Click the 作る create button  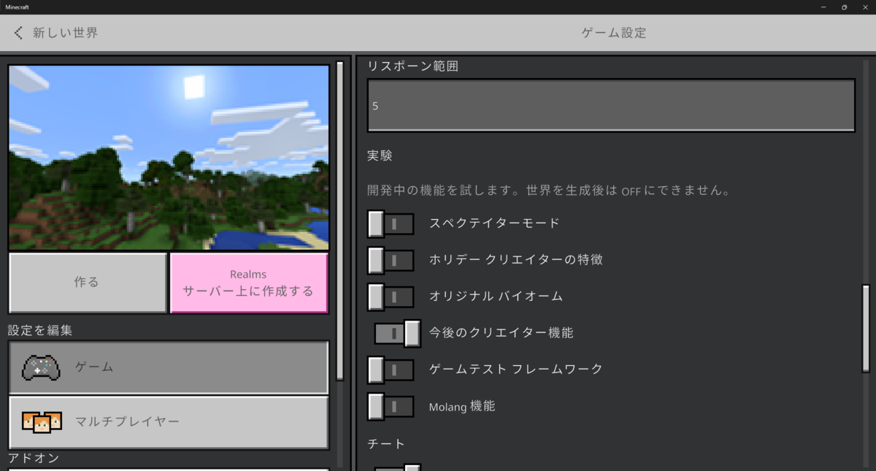click(88, 283)
